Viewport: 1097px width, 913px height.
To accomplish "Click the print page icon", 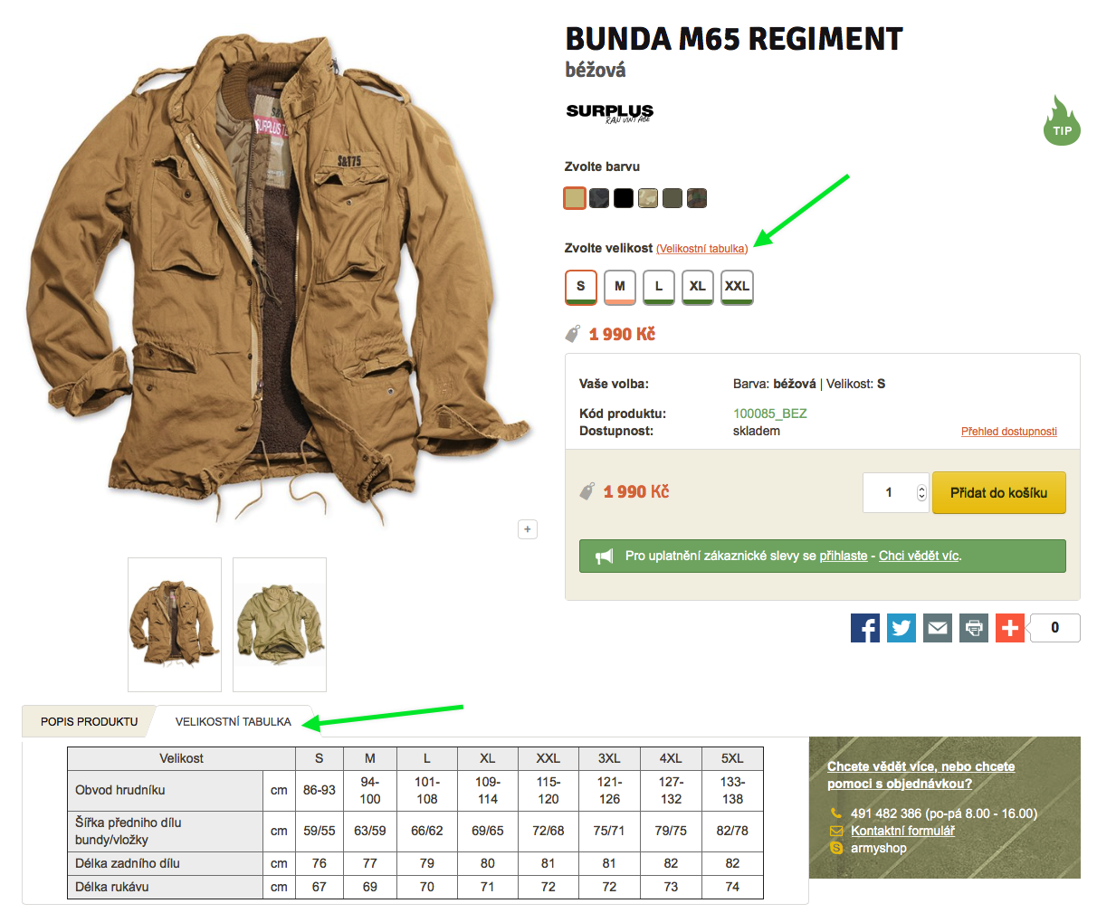I will (974, 627).
